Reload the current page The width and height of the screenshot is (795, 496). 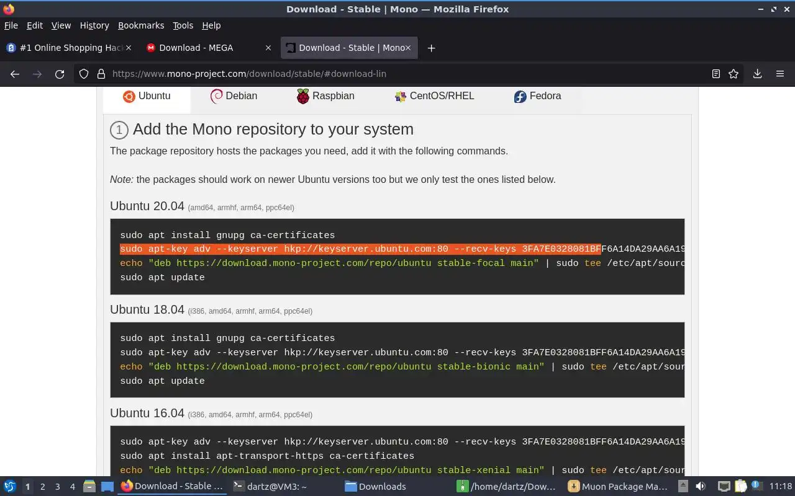(x=60, y=74)
